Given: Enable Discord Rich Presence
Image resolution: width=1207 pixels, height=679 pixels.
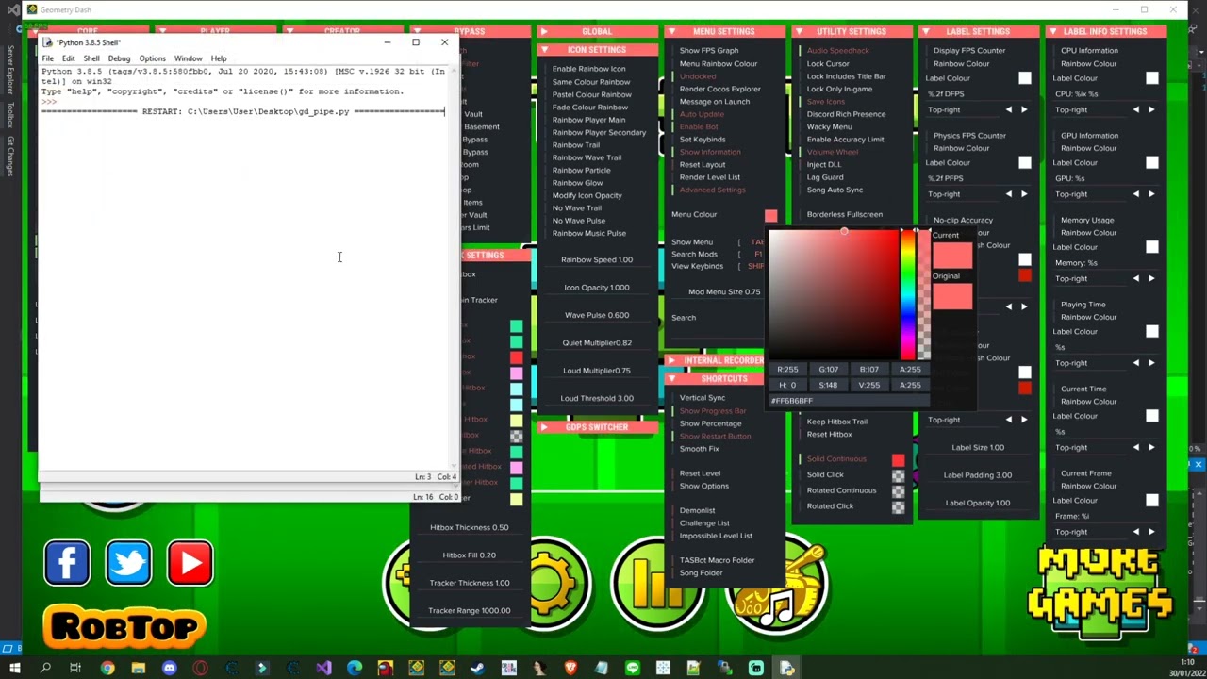Looking at the screenshot, I should point(846,114).
